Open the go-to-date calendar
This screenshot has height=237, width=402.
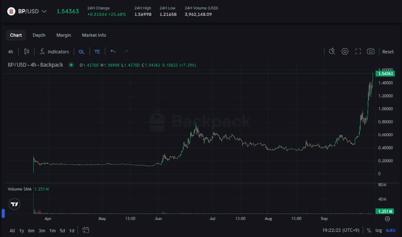86,230
